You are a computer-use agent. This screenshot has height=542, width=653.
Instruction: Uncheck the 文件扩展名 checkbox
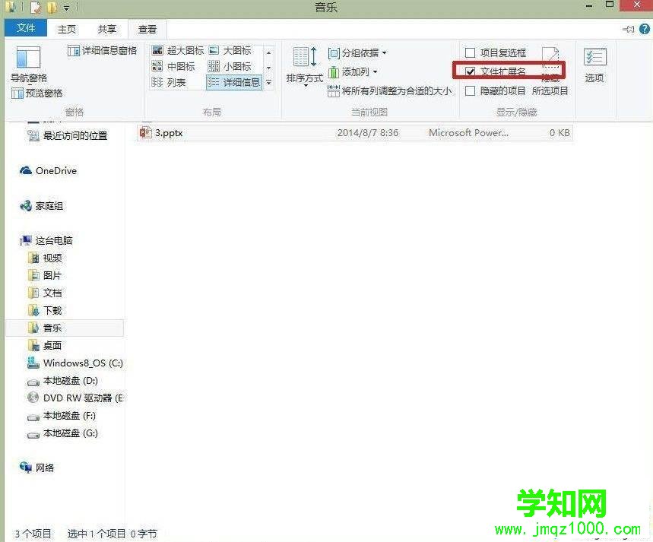point(471,71)
